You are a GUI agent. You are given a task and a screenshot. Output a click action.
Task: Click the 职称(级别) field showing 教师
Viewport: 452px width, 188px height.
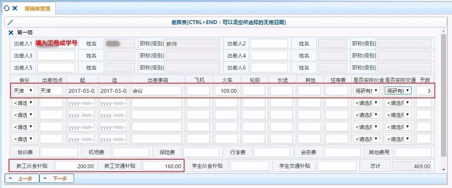click(x=193, y=44)
